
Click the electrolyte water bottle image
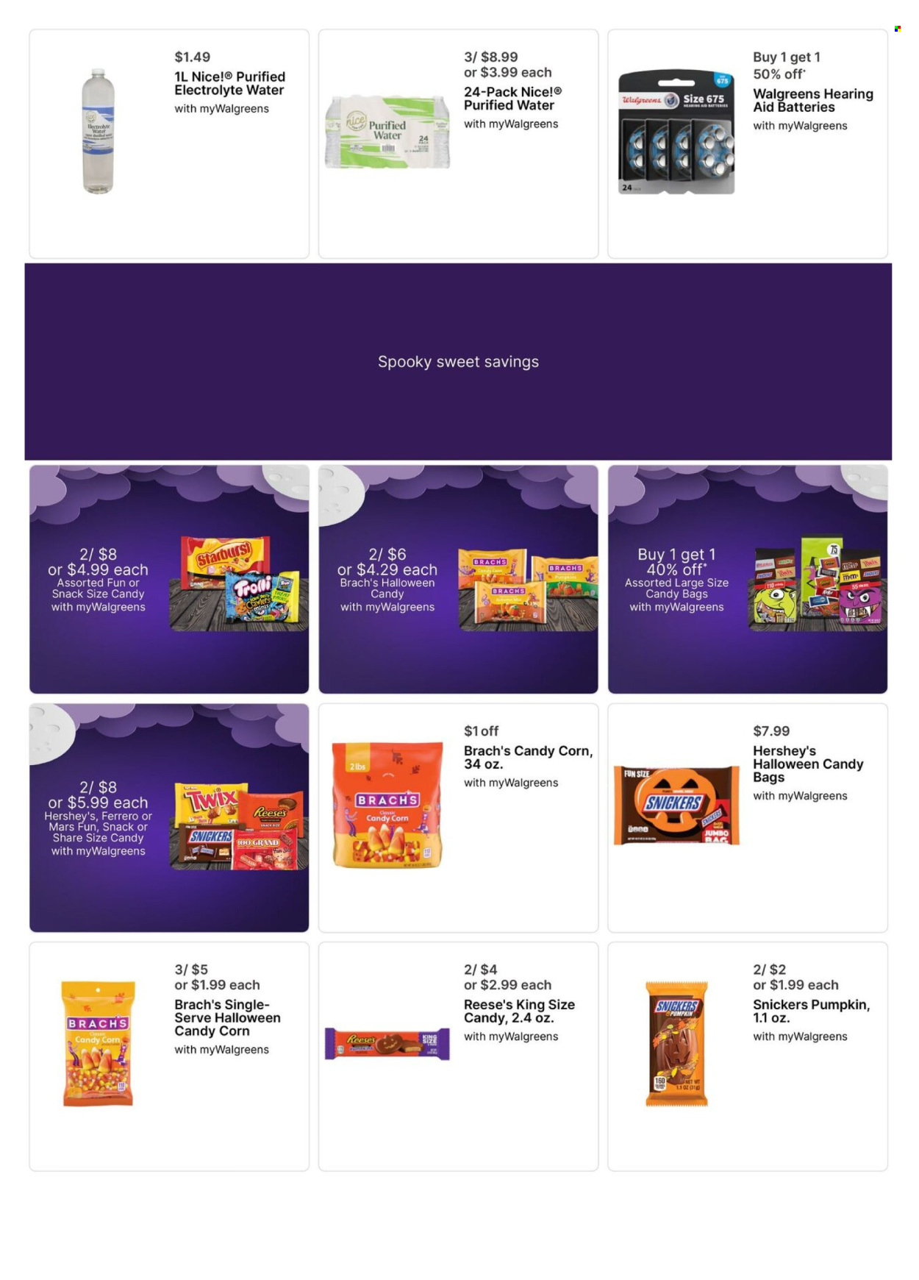click(x=98, y=132)
